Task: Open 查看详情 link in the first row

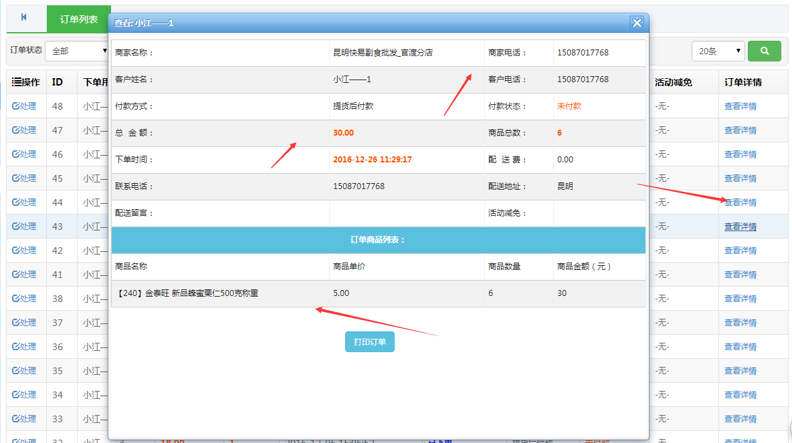Action: click(x=740, y=106)
